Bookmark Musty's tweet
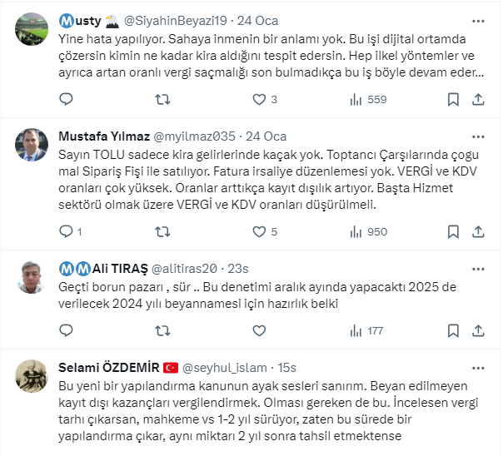This screenshot has width=503, height=456. pos(453,100)
